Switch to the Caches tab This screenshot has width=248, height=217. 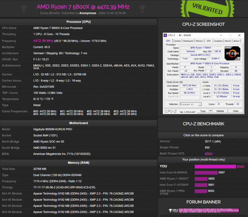coord(177,41)
